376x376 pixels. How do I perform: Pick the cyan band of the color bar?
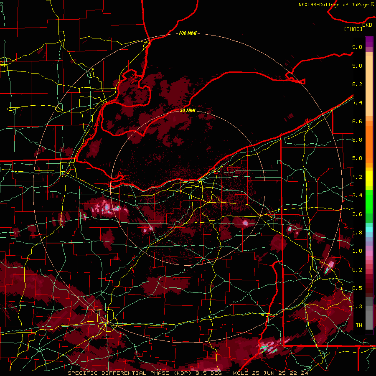tap(369, 230)
